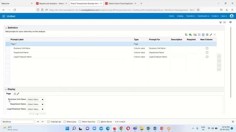Open the Favorites dropdown menu
This screenshot has width=236, height=132.
pyautogui.click(x=191, y=16)
